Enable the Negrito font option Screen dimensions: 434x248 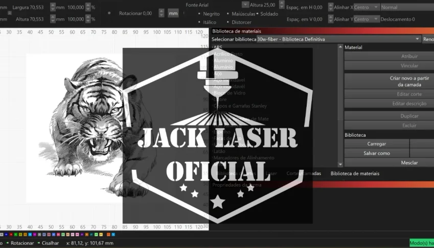pyautogui.click(x=209, y=14)
